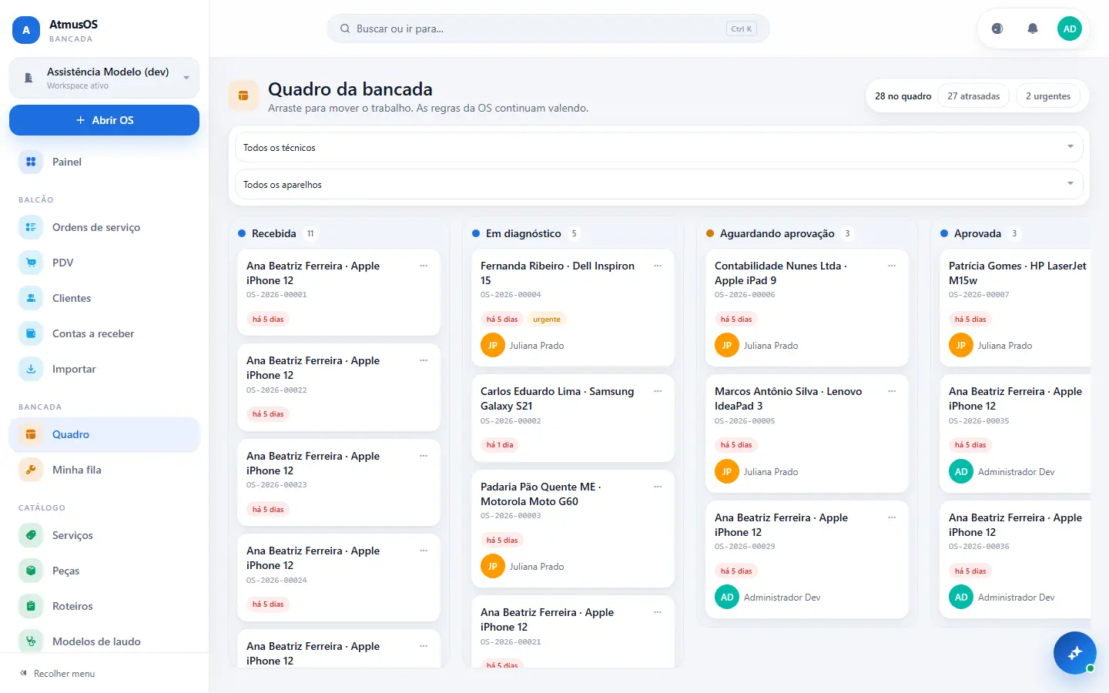
Task: Click the Abrir OS button
Action: [x=104, y=120]
